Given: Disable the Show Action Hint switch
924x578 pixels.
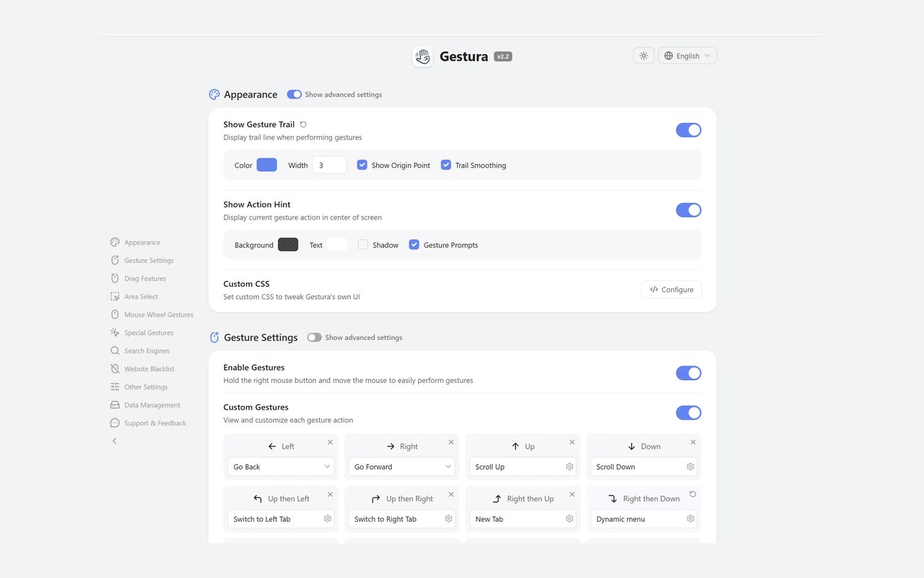Looking at the screenshot, I should 689,210.
